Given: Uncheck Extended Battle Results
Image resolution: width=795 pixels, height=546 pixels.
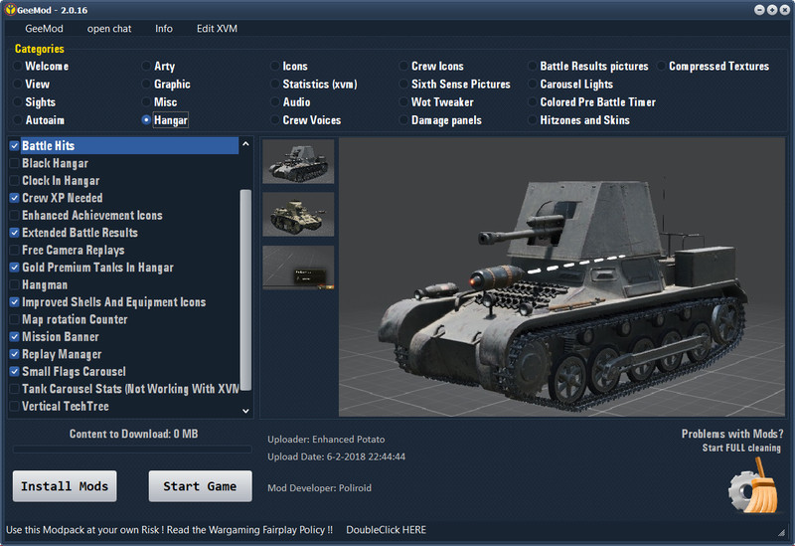Looking at the screenshot, I should tap(15, 233).
